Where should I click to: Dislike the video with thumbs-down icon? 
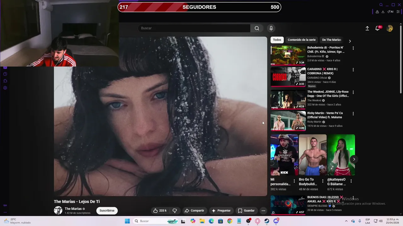click(175, 211)
